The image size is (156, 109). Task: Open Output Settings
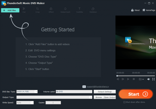coord(105,91)
